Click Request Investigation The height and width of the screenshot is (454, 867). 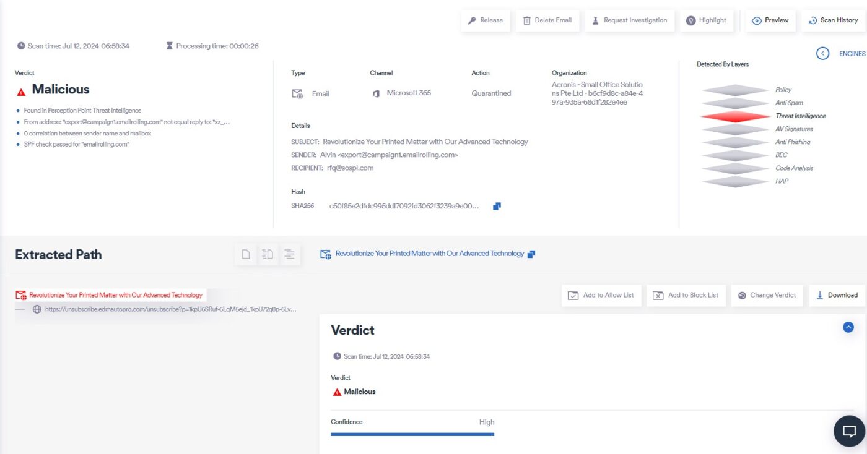[629, 20]
